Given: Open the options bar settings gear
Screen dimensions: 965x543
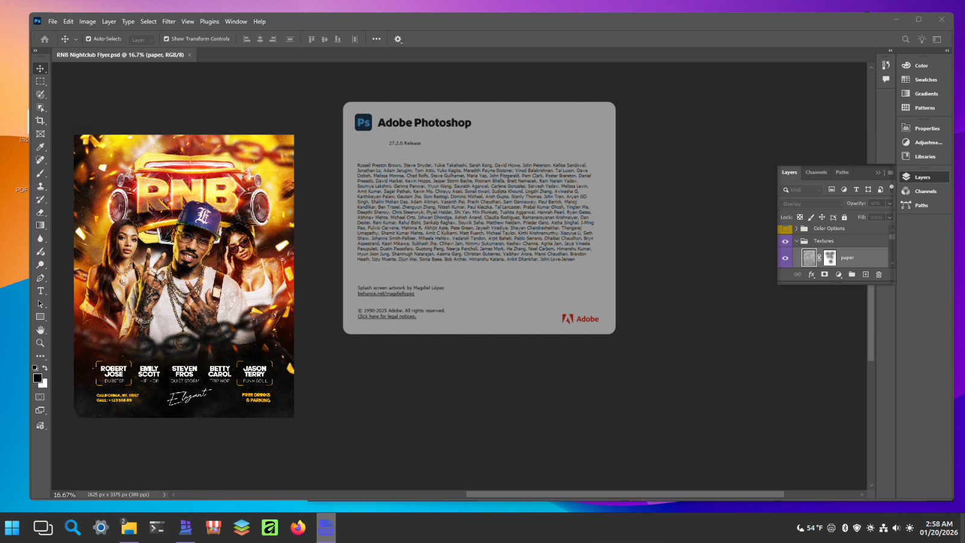Looking at the screenshot, I should [x=398, y=39].
